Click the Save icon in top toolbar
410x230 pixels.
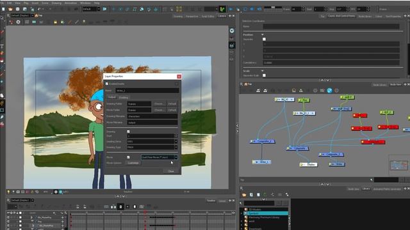click(17, 9)
